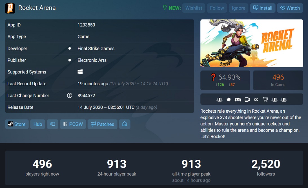Select the Final Strike Games developer link
The image size is (308, 188).
96,49
